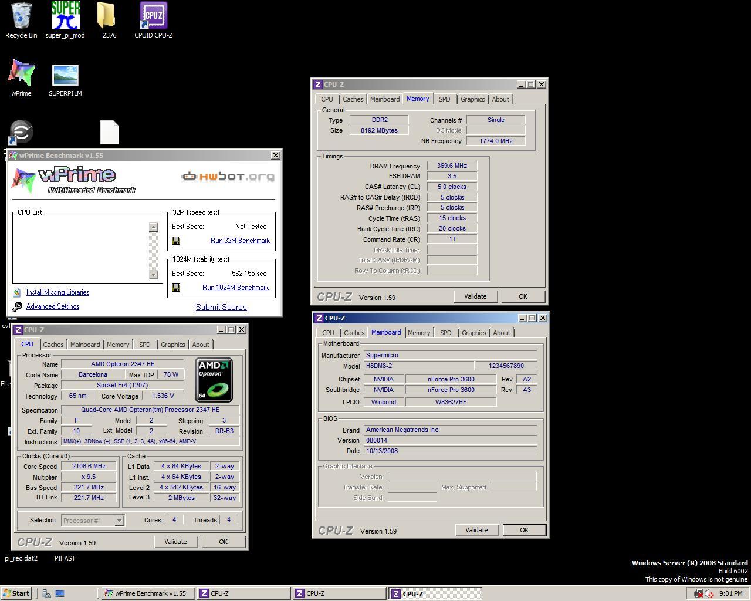Click Server Manager quick launch icon
Viewport: 751px width, 601px height.
pyautogui.click(x=46, y=593)
